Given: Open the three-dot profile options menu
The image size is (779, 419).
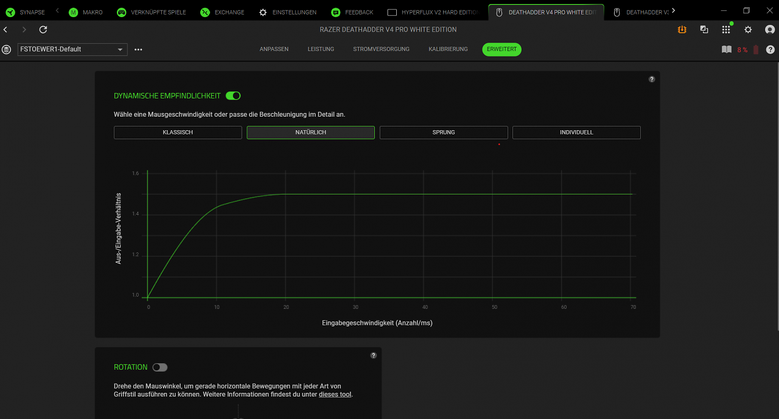Looking at the screenshot, I should click(138, 49).
